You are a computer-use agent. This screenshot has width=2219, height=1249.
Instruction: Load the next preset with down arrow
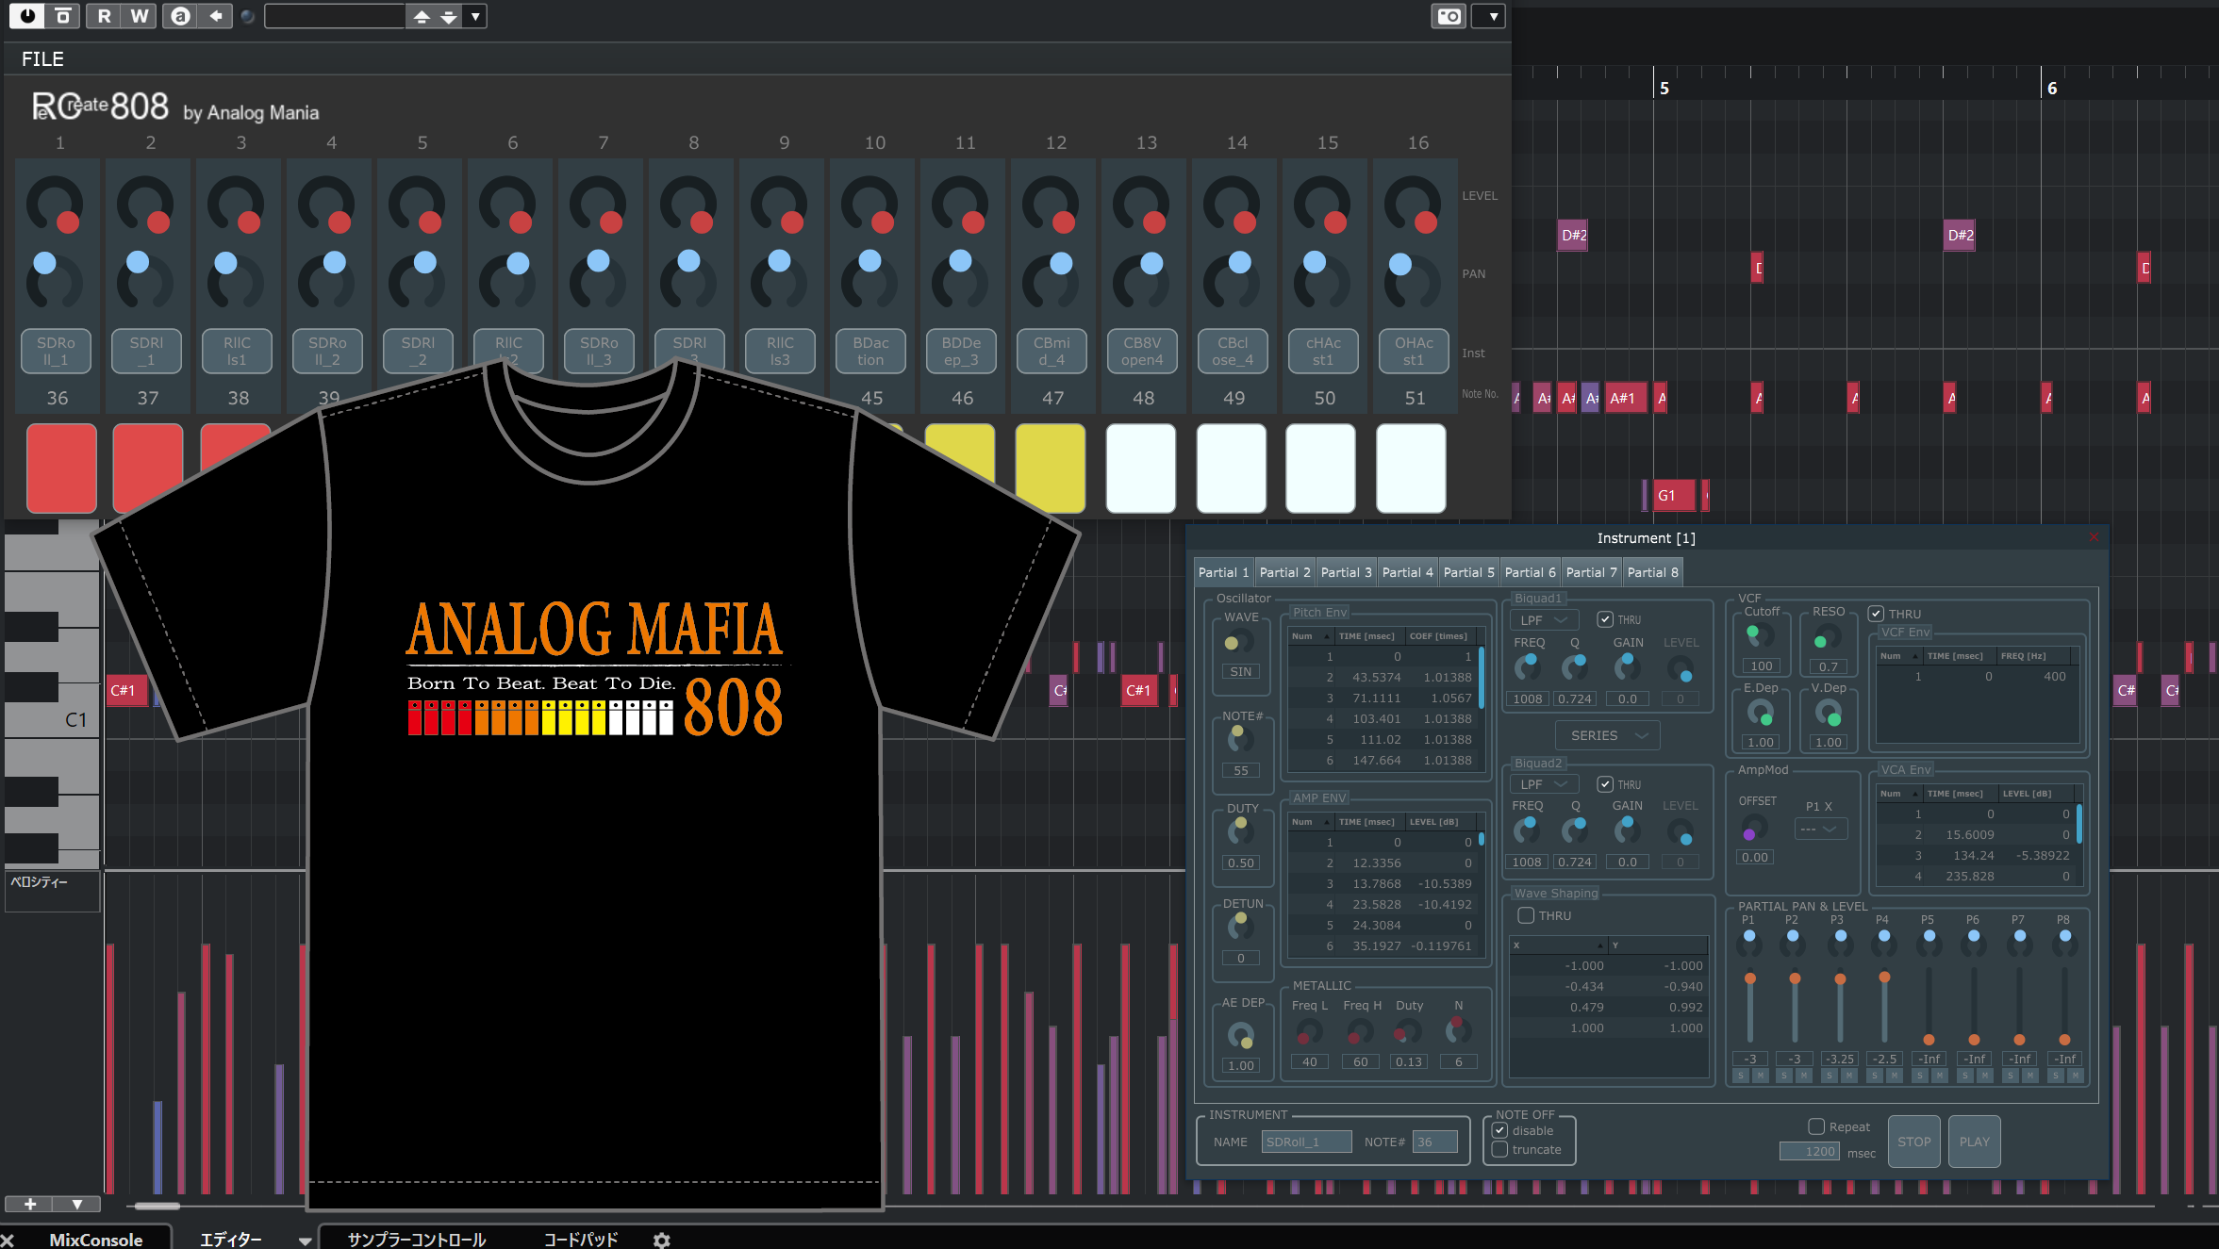pos(449,16)
